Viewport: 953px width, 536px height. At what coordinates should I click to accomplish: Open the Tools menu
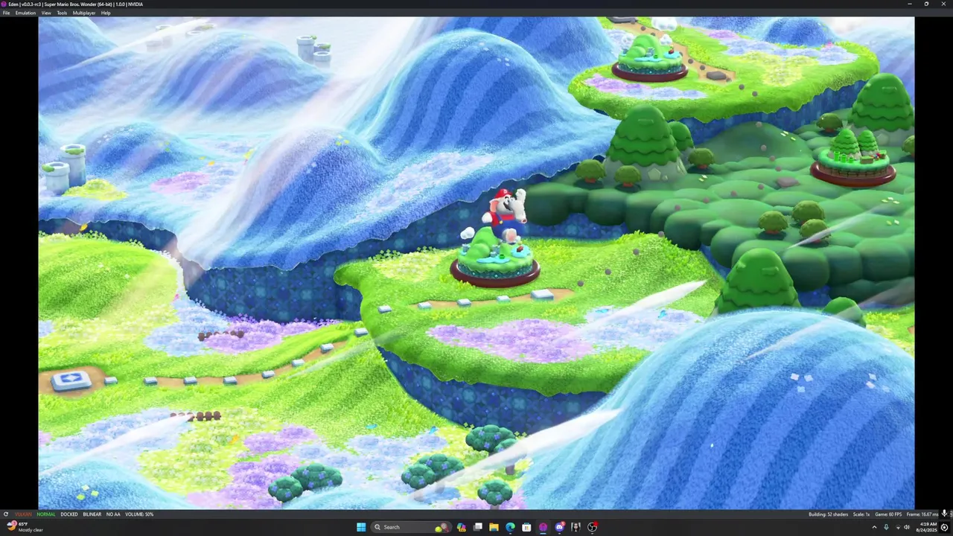click(x=62, y=13)
